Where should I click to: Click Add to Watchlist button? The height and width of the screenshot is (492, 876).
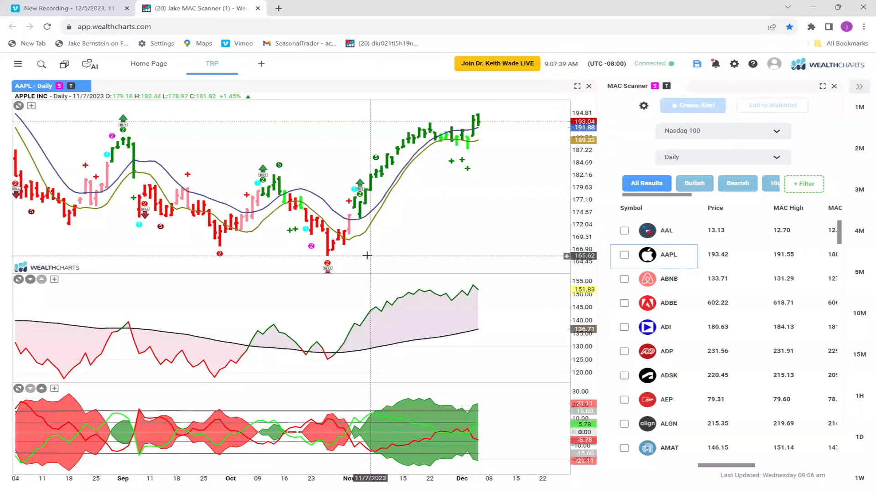pyautogui.click(x=772, y=105)
